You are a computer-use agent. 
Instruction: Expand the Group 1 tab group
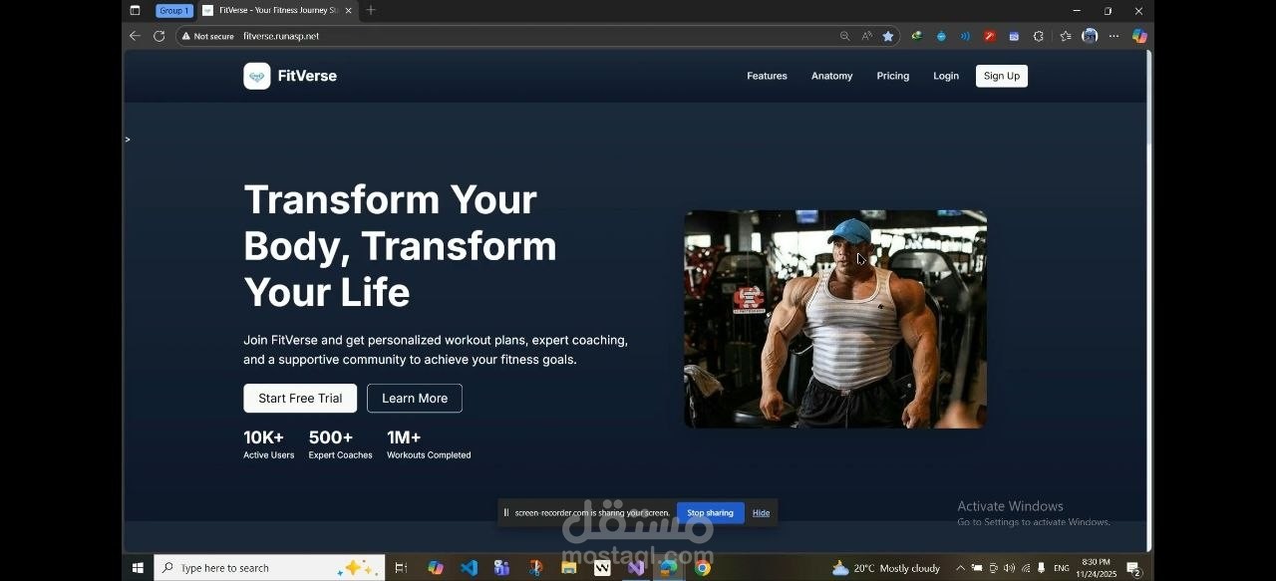[174, 10]
